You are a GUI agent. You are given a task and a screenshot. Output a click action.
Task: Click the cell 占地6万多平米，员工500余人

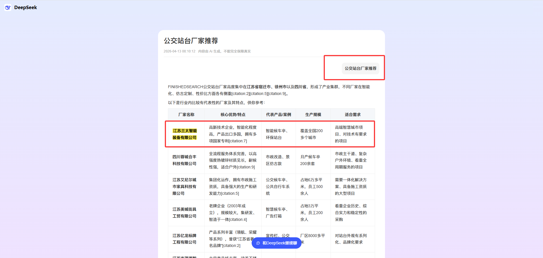pyautogui.click(x=313, y=187)
